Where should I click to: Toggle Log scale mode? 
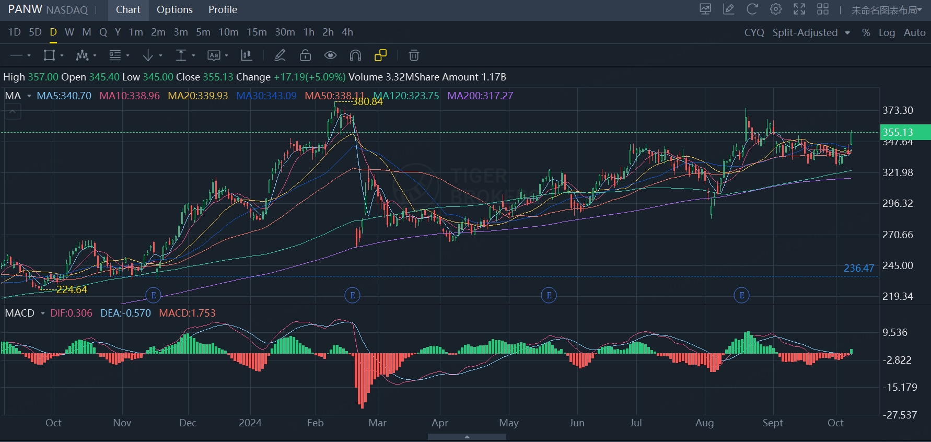tap(887, 32)
